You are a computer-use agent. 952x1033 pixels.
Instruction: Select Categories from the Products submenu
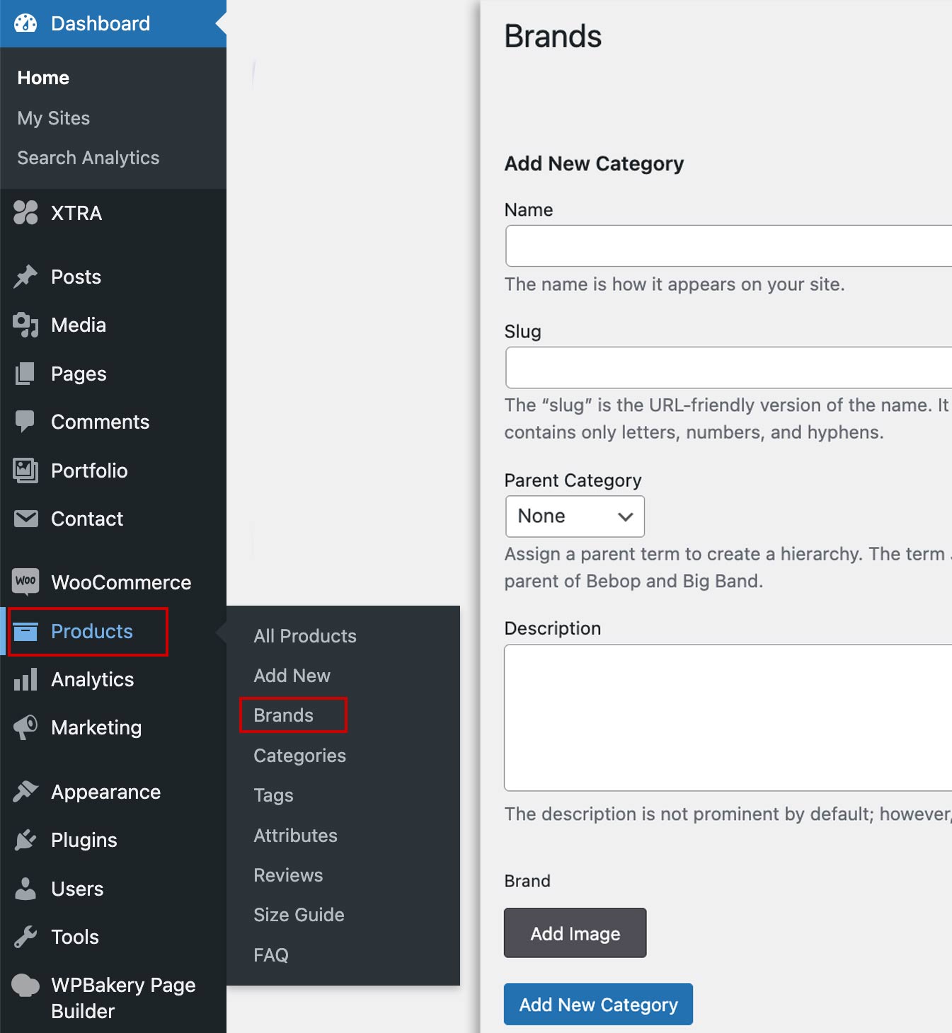[x=299, y=756]
